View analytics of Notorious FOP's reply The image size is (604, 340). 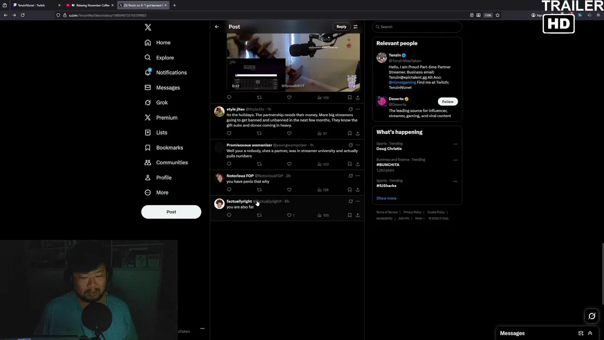click(323, 190)
